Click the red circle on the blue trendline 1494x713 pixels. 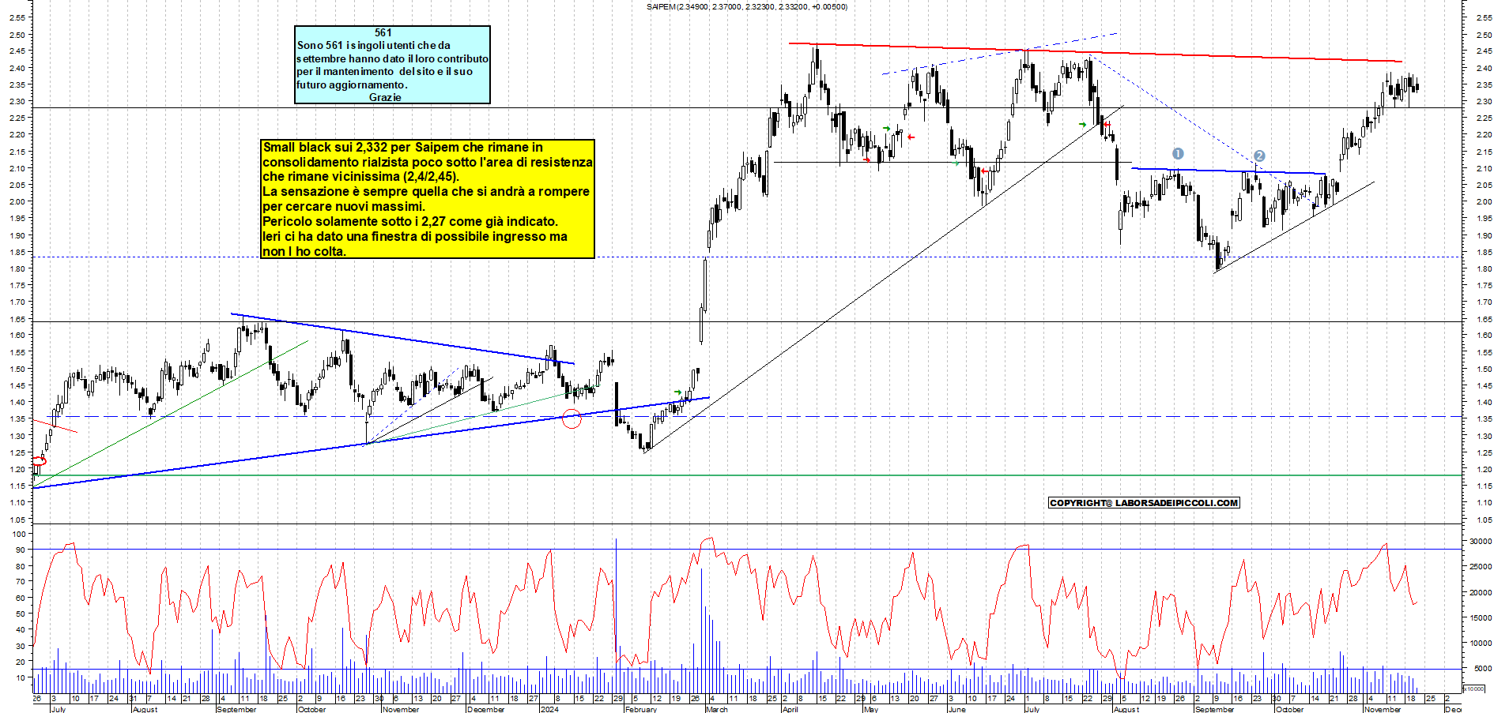572,419
